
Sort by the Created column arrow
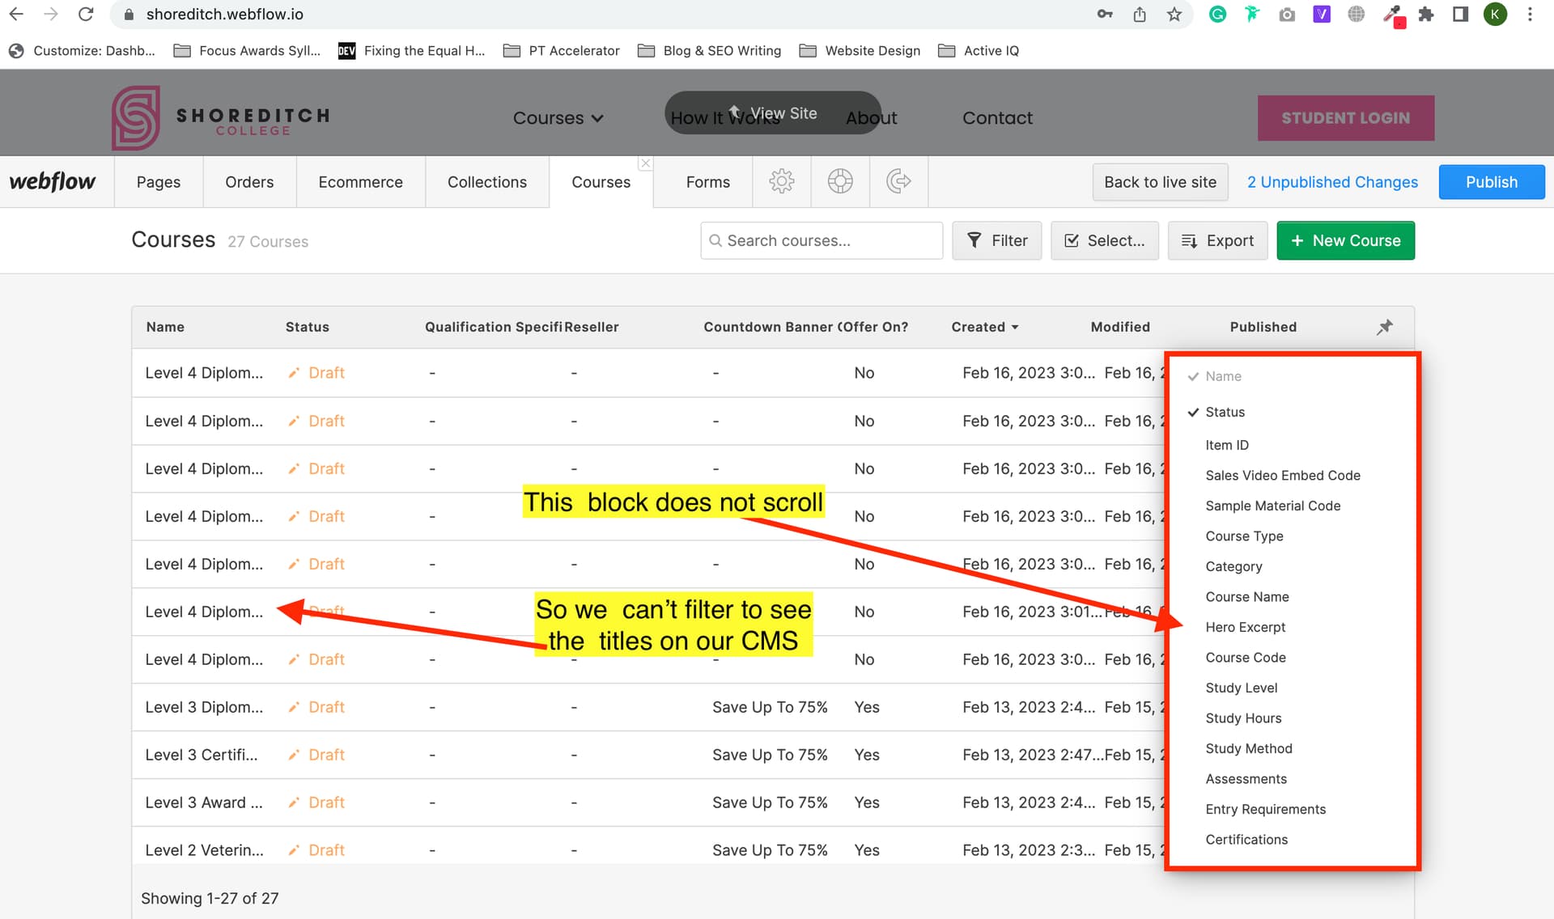click(1015, 328)
